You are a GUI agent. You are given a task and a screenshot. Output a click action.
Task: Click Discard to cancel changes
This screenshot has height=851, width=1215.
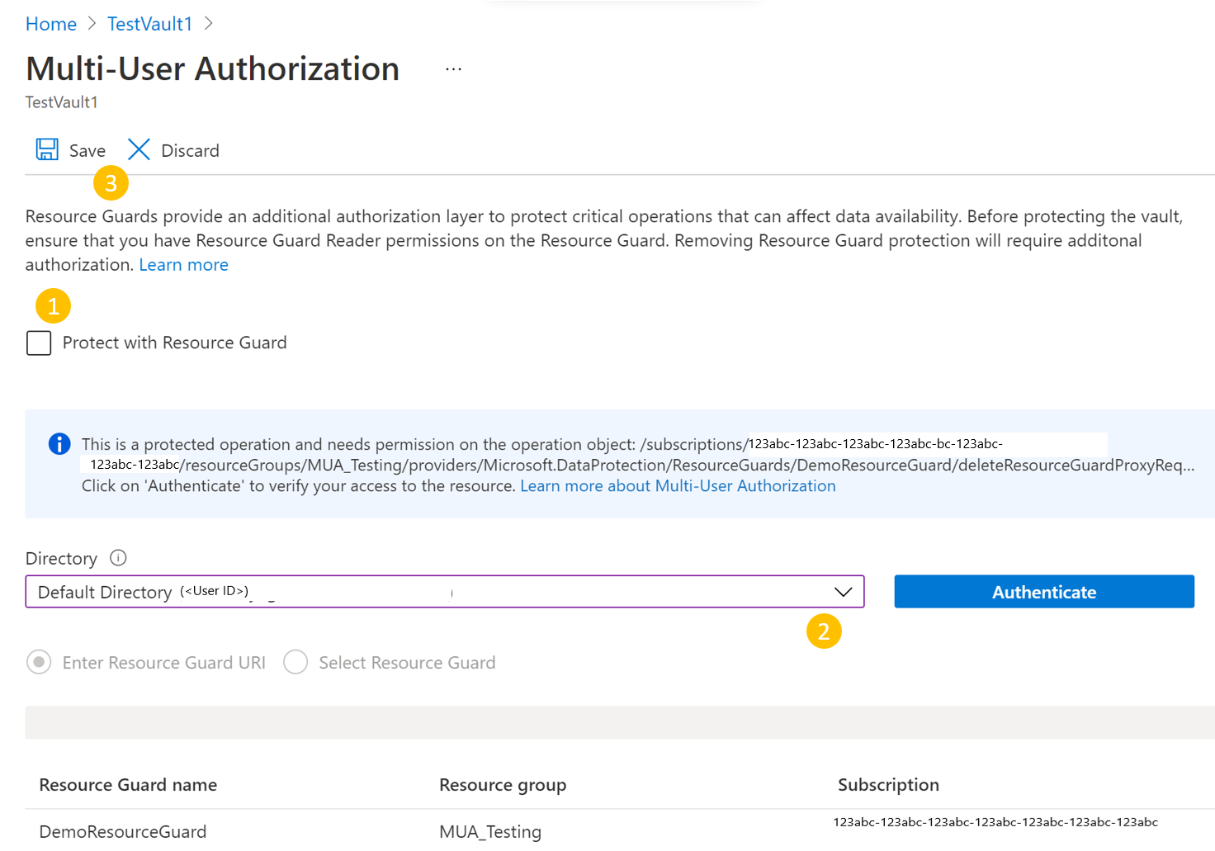pyautogui.click(x=189, y=150)
